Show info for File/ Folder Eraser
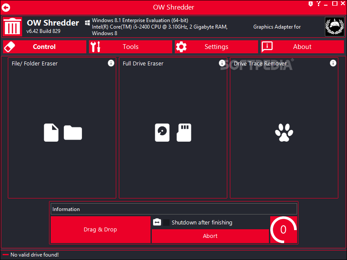347x260 pixels. (111, 63)
